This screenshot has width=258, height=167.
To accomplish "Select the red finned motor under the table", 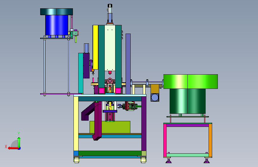I will pyautogui.click(x=110, y=117).
